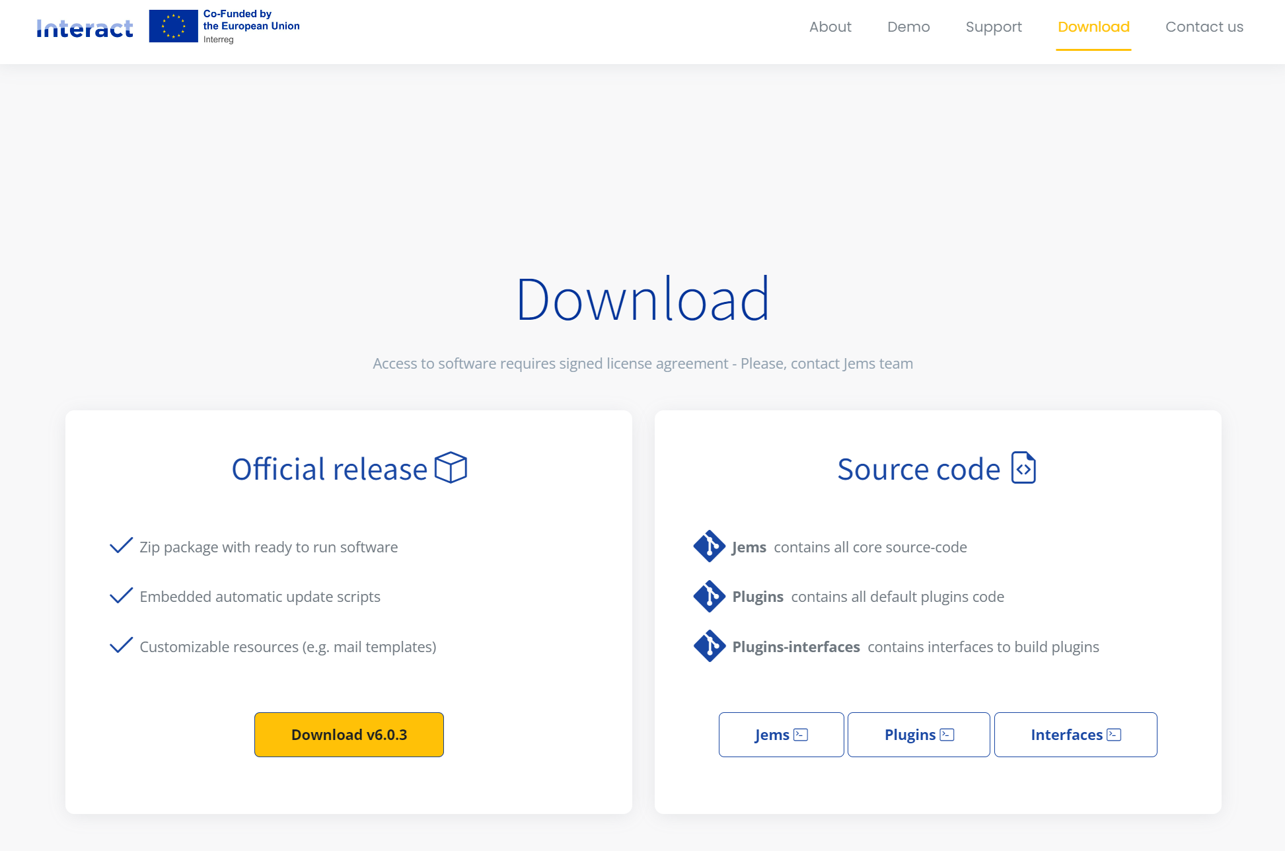Click the git icon next to Jems
The image size is (1285, 851).
point(710,546)
